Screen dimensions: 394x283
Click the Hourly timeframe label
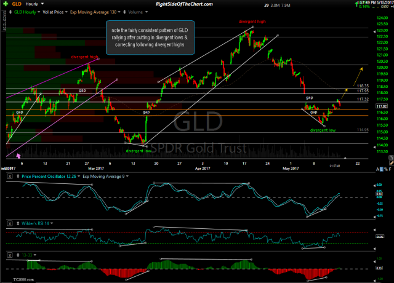[x=31, y=4]
